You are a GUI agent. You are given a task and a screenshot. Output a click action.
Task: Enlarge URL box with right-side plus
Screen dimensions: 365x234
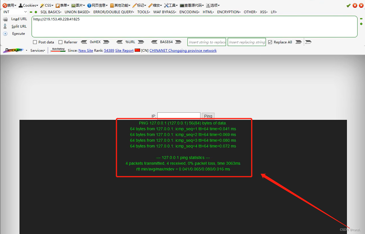click(x=361, y=24)
